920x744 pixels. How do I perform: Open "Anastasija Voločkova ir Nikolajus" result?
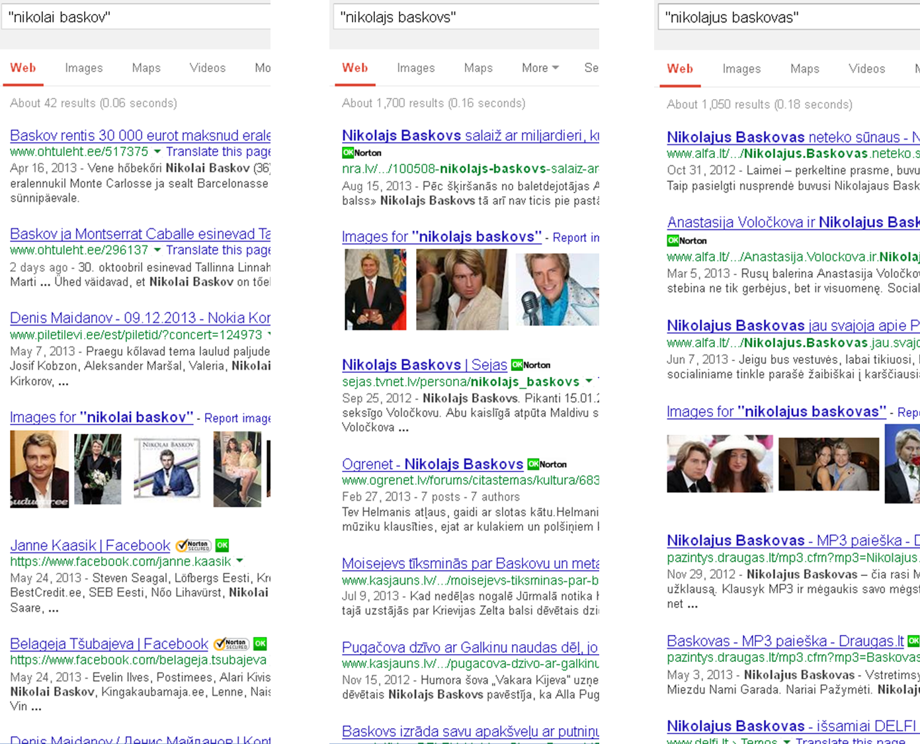793,222
